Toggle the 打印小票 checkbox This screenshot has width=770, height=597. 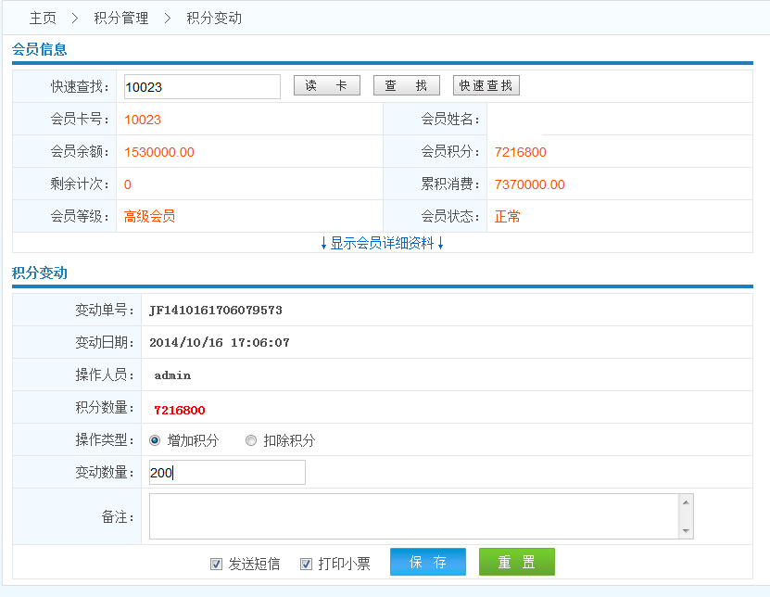point(307,564)
